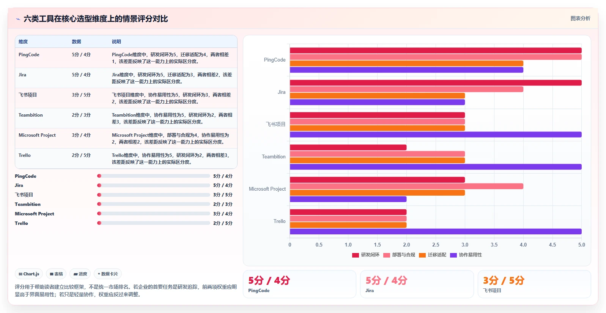Open the Jira 5分 / 4分 data card

pyautogui.click(x=417, y=284)
